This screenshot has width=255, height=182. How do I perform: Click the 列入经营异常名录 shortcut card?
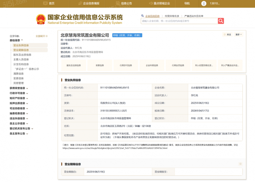coord(204,65)
